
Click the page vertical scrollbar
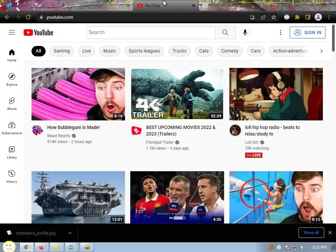click(x=333, y=38)
